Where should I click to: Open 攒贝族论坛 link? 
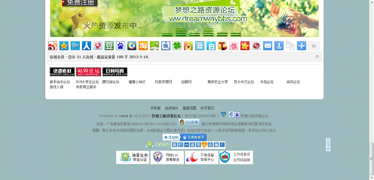tap(111, 82)
